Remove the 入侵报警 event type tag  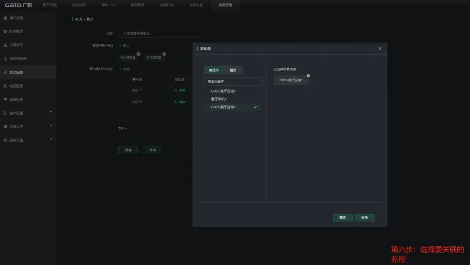[x=138, y=54]
